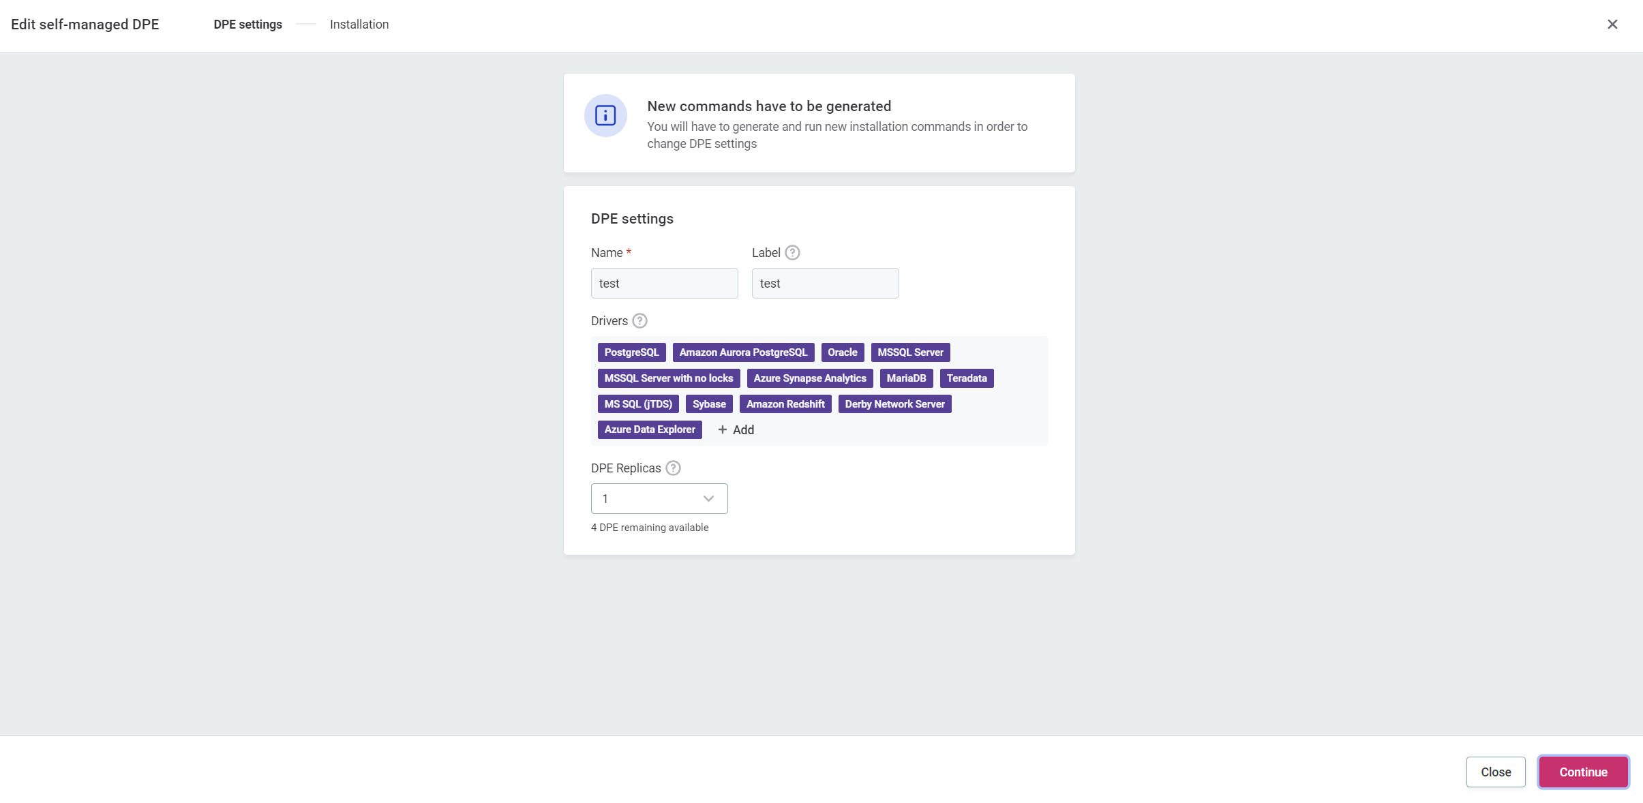Click the PostgreSQL driver tag
The width and height of the screenshot is (1643, 803).
[631, 352]
